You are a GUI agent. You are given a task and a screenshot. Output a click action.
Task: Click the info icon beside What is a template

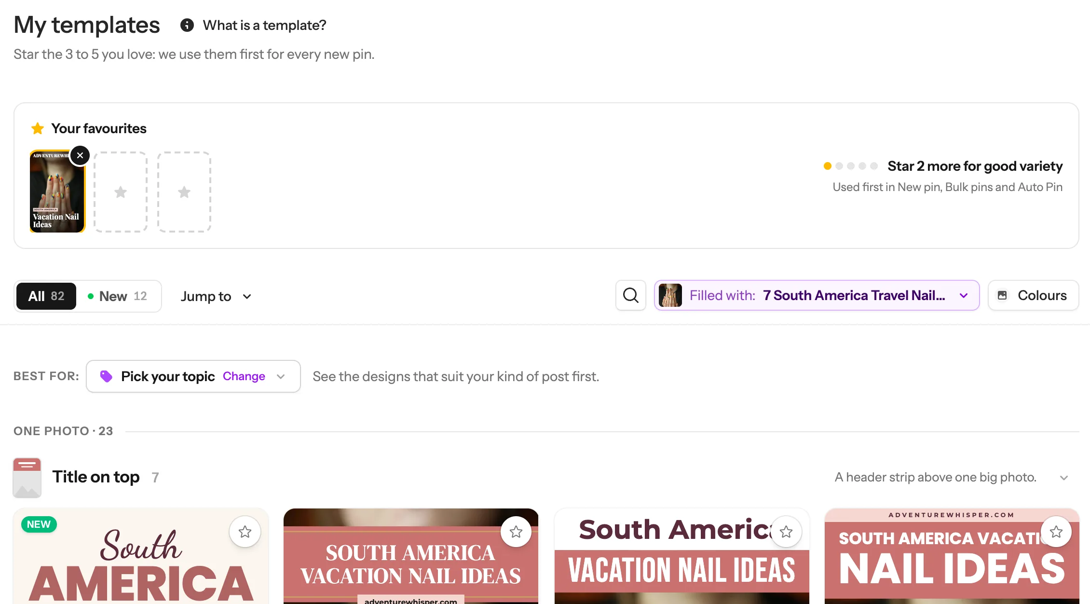187,25
